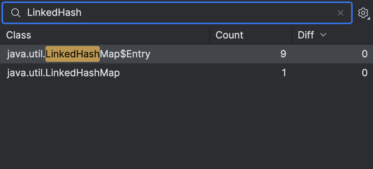Image resolution: width=373 pixels, height=169 pixels.
Task: Sort by the Class column header
Action: click(x=19, y=35)
